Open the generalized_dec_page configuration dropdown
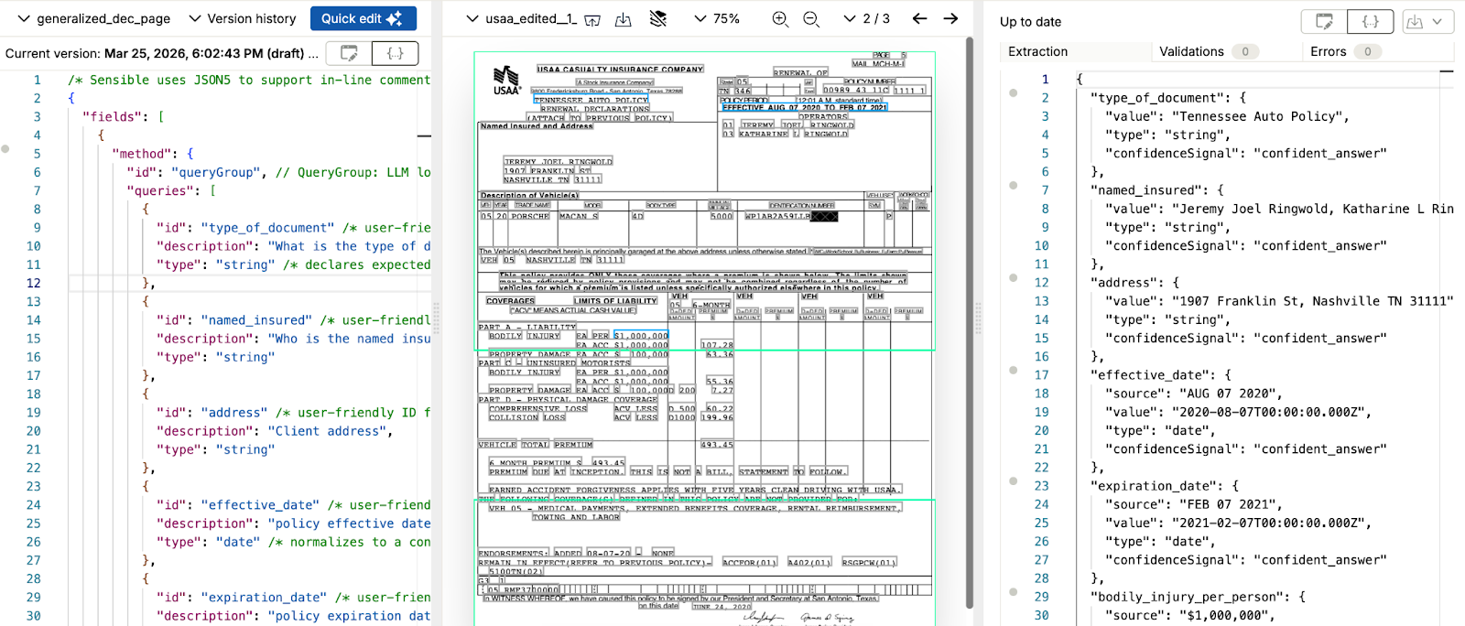The width and height of the screenshot is (1465, 626). (94, 18)
